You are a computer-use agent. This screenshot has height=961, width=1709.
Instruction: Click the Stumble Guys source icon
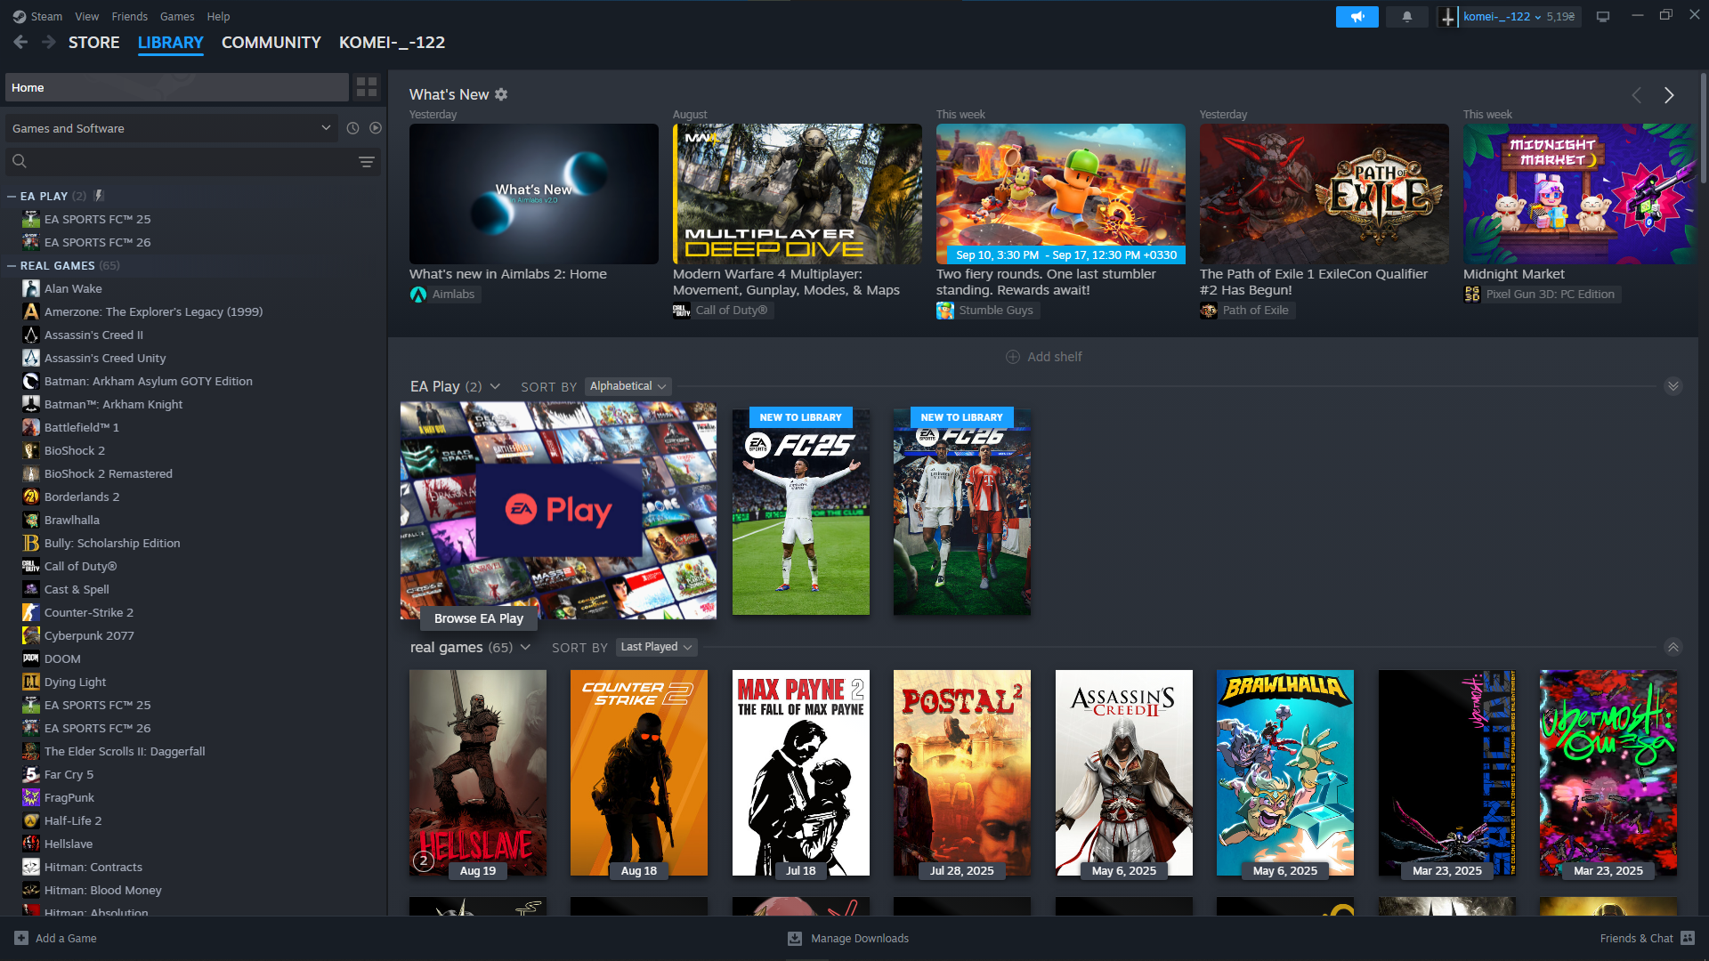pyautogui.click(x=945, y=311)
